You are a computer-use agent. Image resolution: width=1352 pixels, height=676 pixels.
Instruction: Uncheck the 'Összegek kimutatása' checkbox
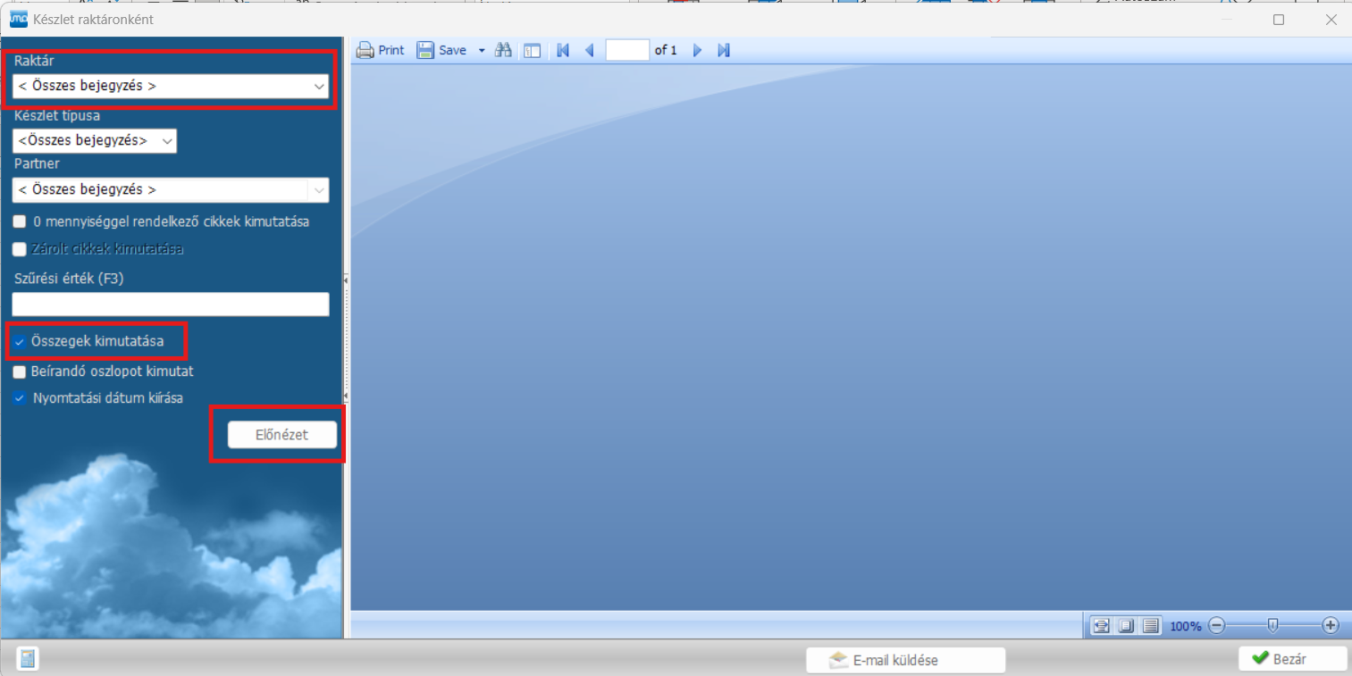tap(20, 342)
